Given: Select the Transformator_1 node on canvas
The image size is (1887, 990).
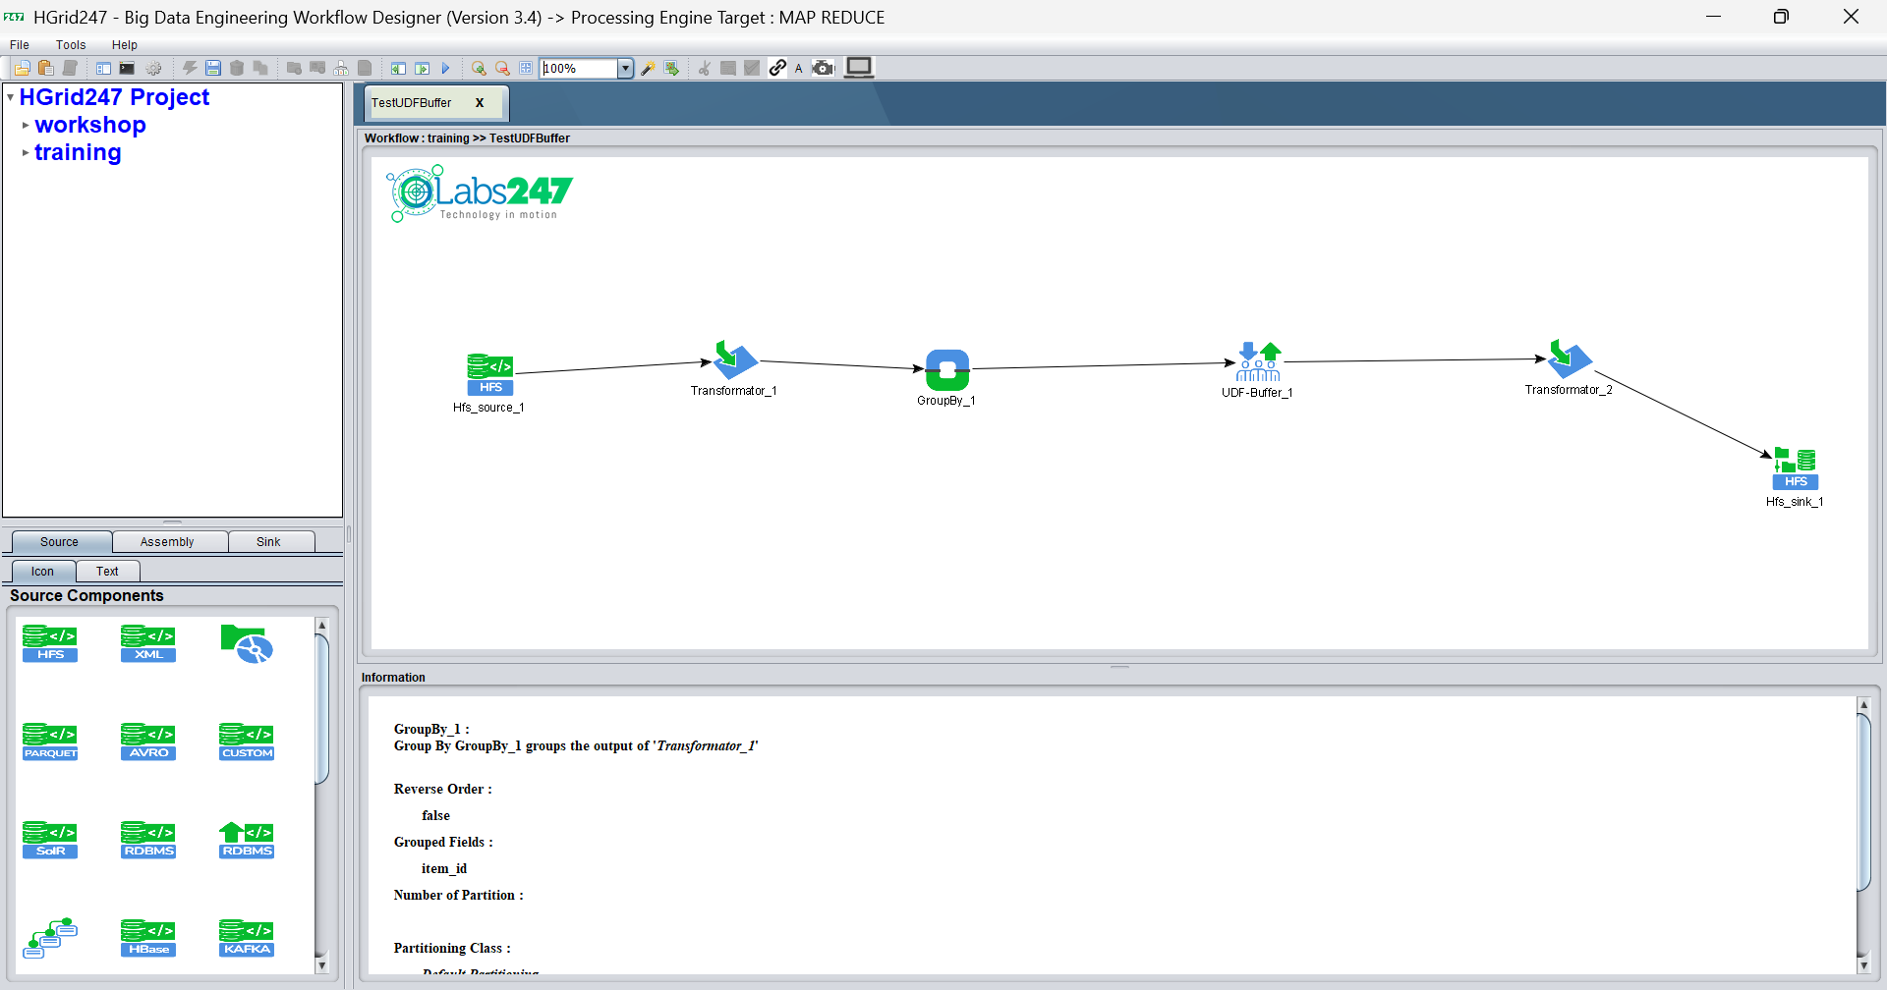Looking at the screenshot, I should pos(735,360).
